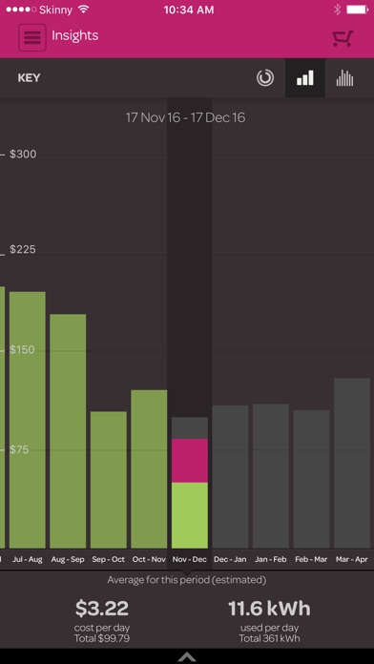
Task: Select the Dec - Jan forecast bar
Action: [x=231, y=477]
